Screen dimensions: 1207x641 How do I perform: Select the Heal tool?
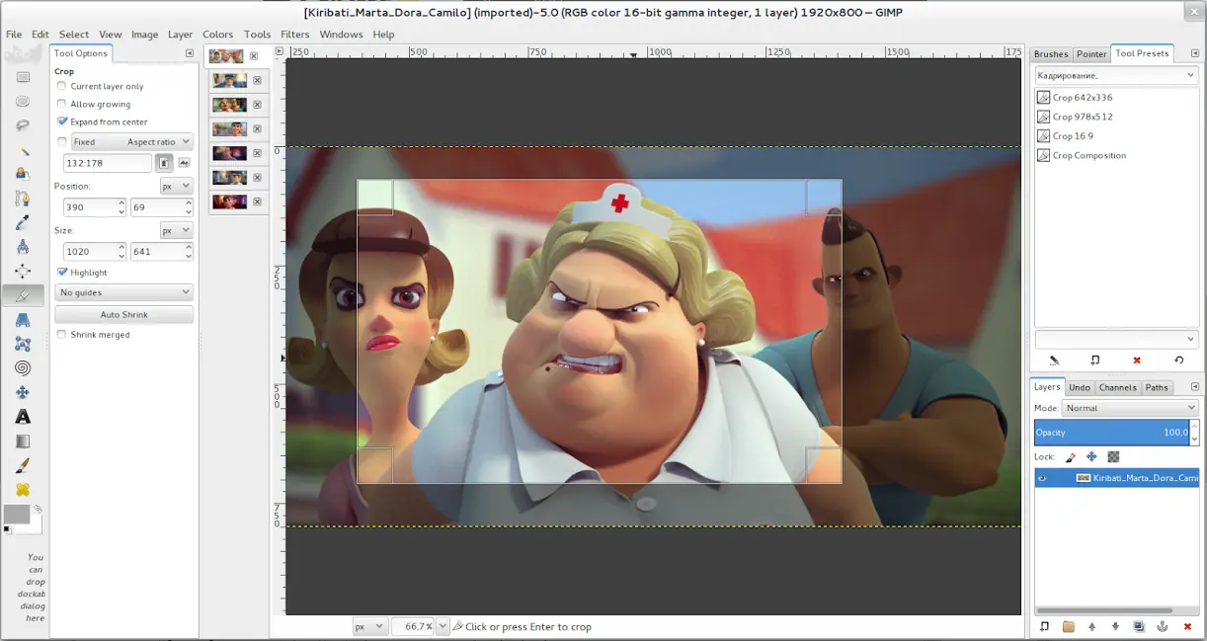pos(23,489)
